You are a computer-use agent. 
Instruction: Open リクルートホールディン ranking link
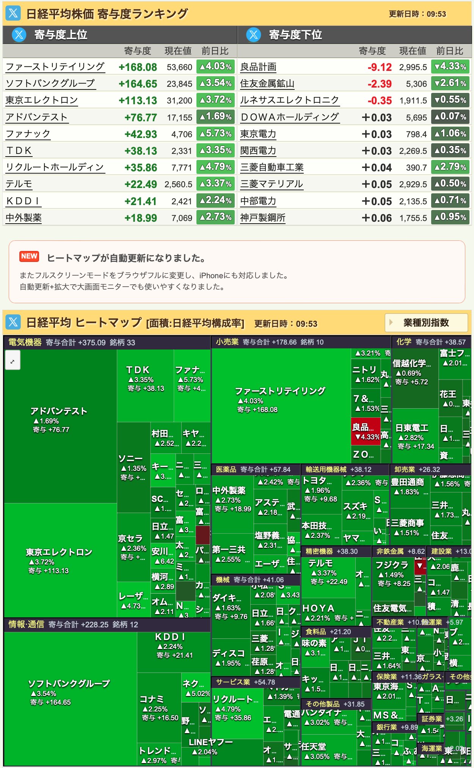point(55,167)
